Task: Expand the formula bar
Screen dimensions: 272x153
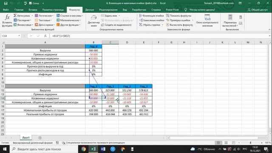Action: point(269,36)
